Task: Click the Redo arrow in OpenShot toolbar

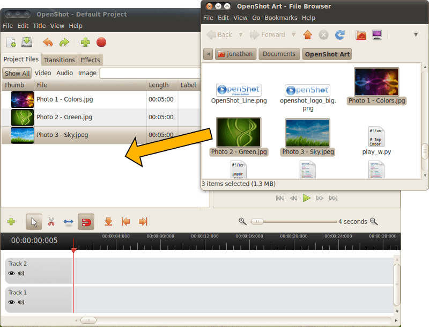Action: coord(64,42)
